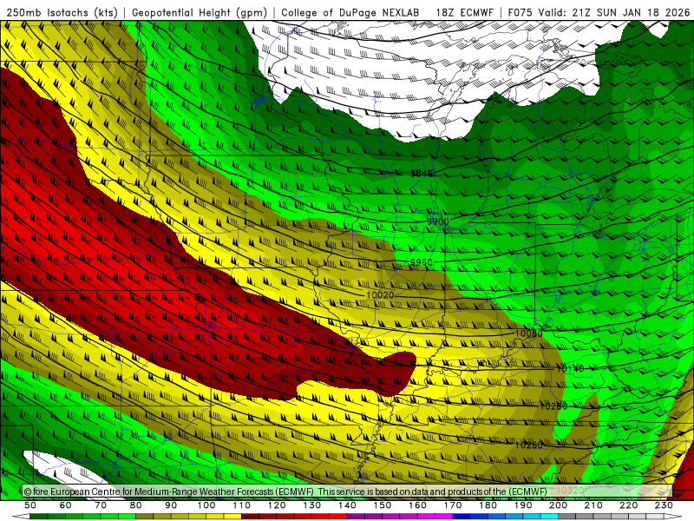This screenshot has height=521, width=694.
Task: Click the 230 value on color scale
Action: 664,505
